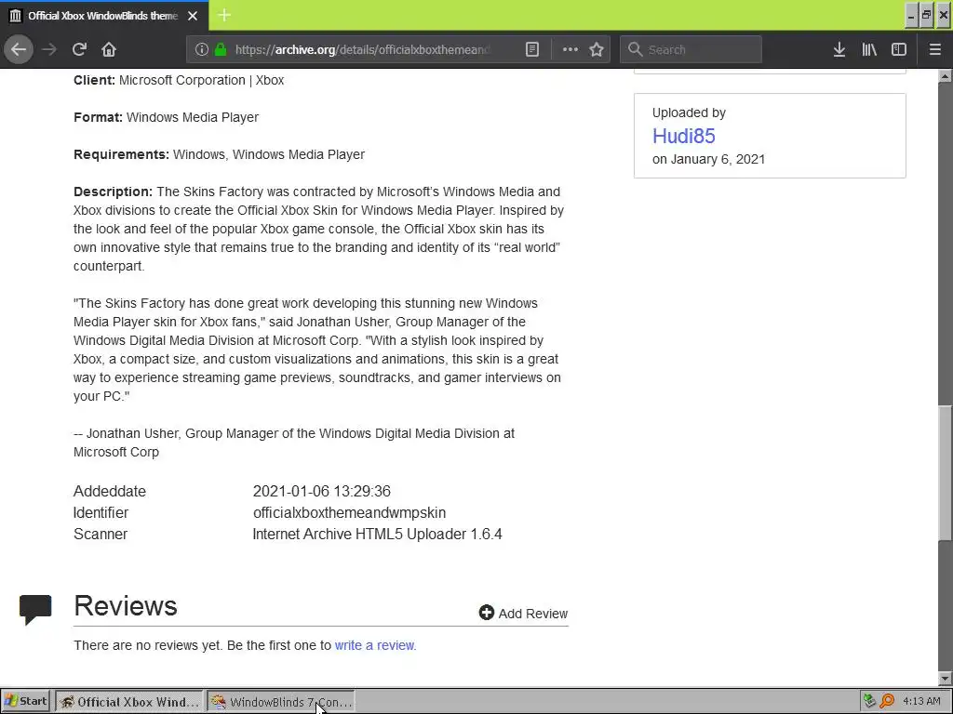The width and height of the screenshot is (953, 714).
Task: Follow the write a review link
Action: (x=374, y=645)
